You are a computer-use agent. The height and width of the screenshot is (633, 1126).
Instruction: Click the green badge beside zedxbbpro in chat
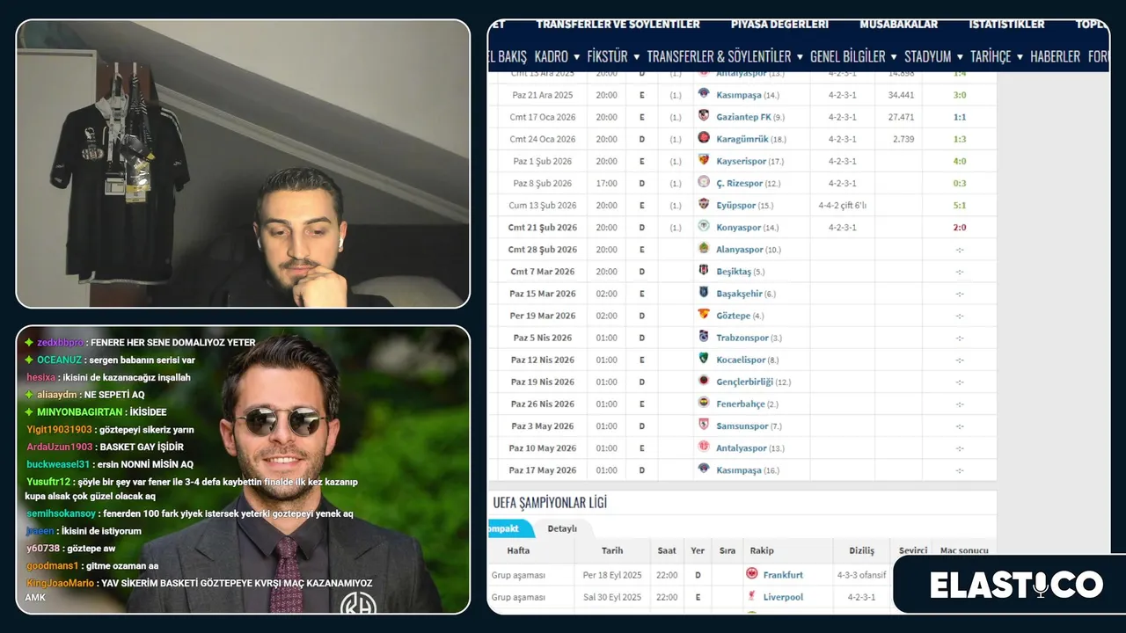point(29,342)
